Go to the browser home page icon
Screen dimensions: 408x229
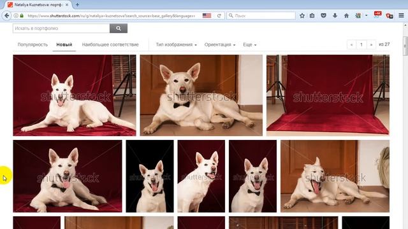click(x=346, y=15)
